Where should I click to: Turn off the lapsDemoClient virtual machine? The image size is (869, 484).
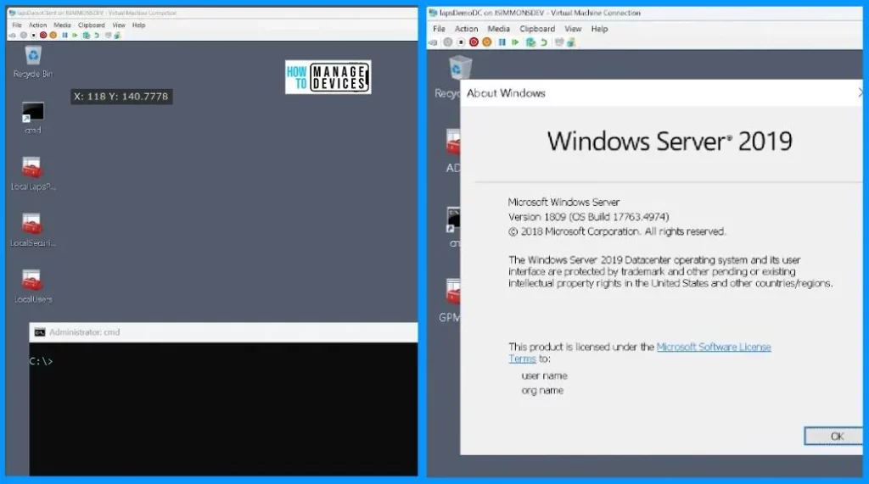tap(33, 36)
